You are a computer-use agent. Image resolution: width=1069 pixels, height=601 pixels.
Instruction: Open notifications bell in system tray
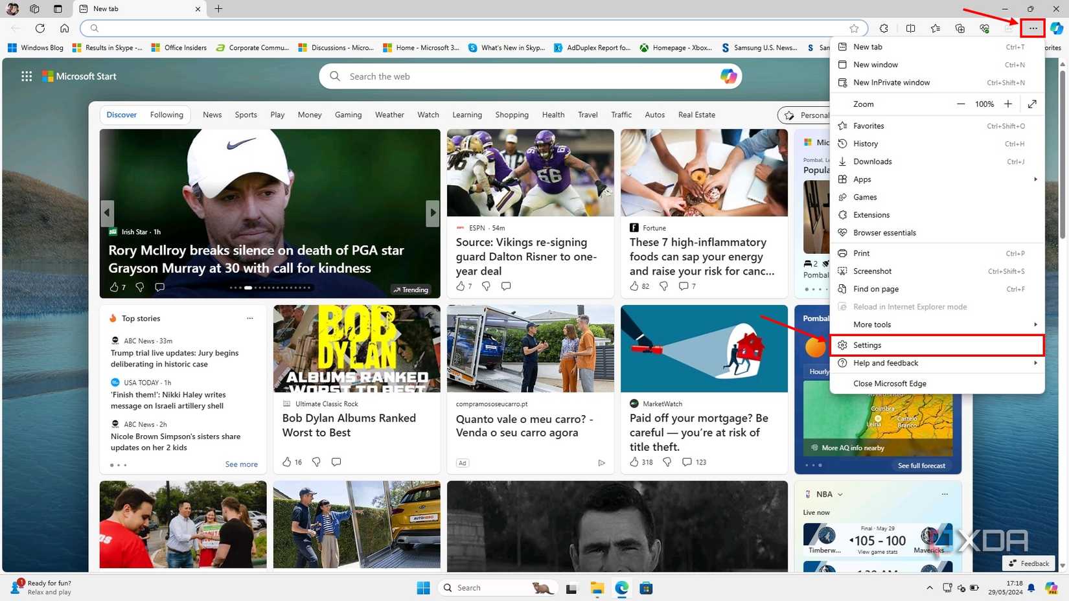1031,588
